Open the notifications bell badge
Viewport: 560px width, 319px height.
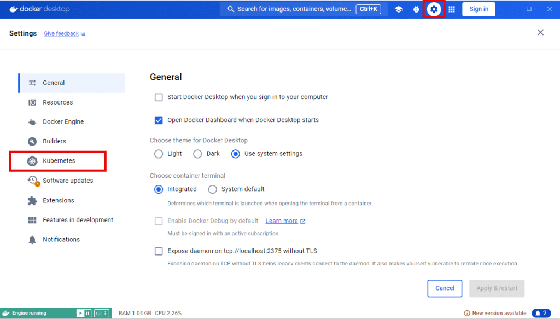[x=541, y=313]
